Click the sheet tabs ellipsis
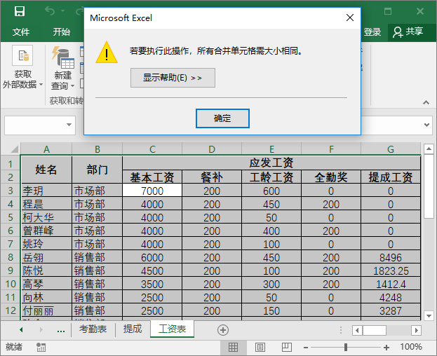 61,330
